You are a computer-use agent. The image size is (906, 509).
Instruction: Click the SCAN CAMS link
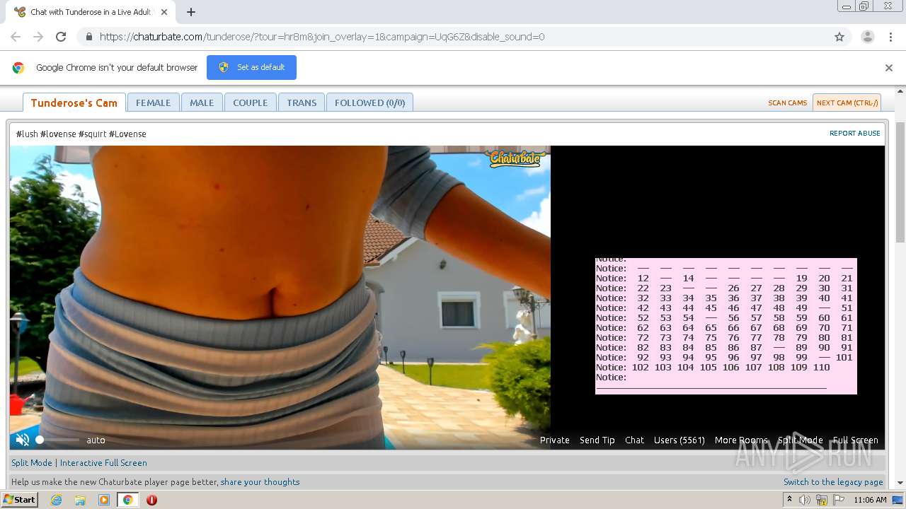pos(787,103)
